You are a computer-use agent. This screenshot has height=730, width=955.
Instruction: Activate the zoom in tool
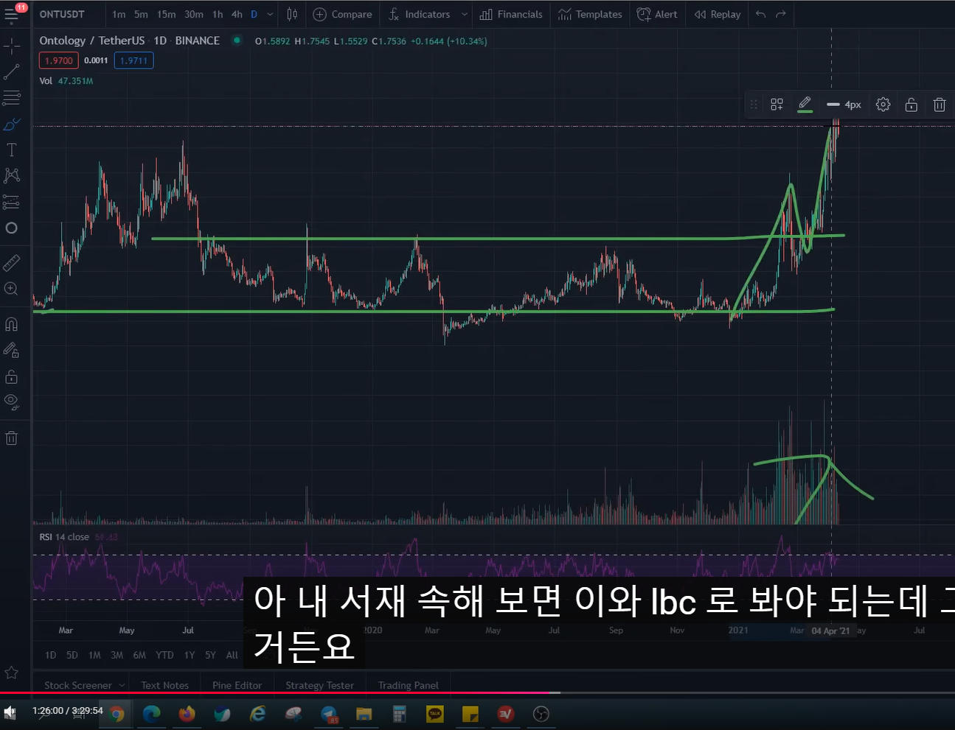click(12, 289)
